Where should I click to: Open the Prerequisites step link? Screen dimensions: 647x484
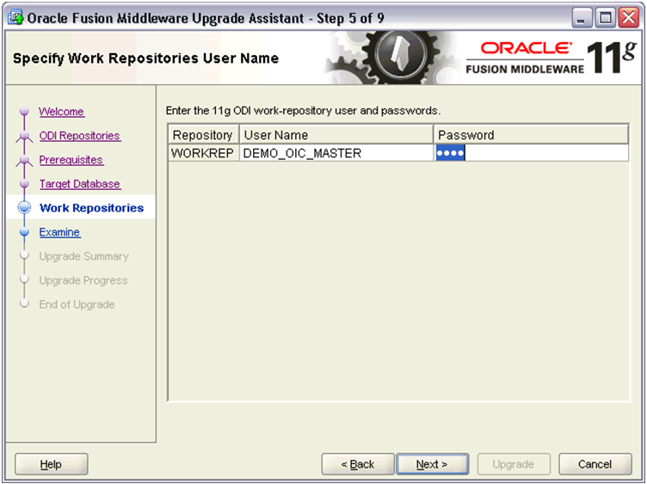click(71, 160)
